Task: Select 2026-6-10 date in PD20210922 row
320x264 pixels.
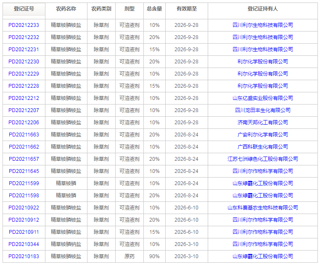Action: (187, 208)
